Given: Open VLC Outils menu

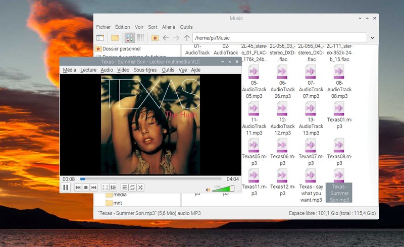Looking at the screenshot, I should (168, 70).
